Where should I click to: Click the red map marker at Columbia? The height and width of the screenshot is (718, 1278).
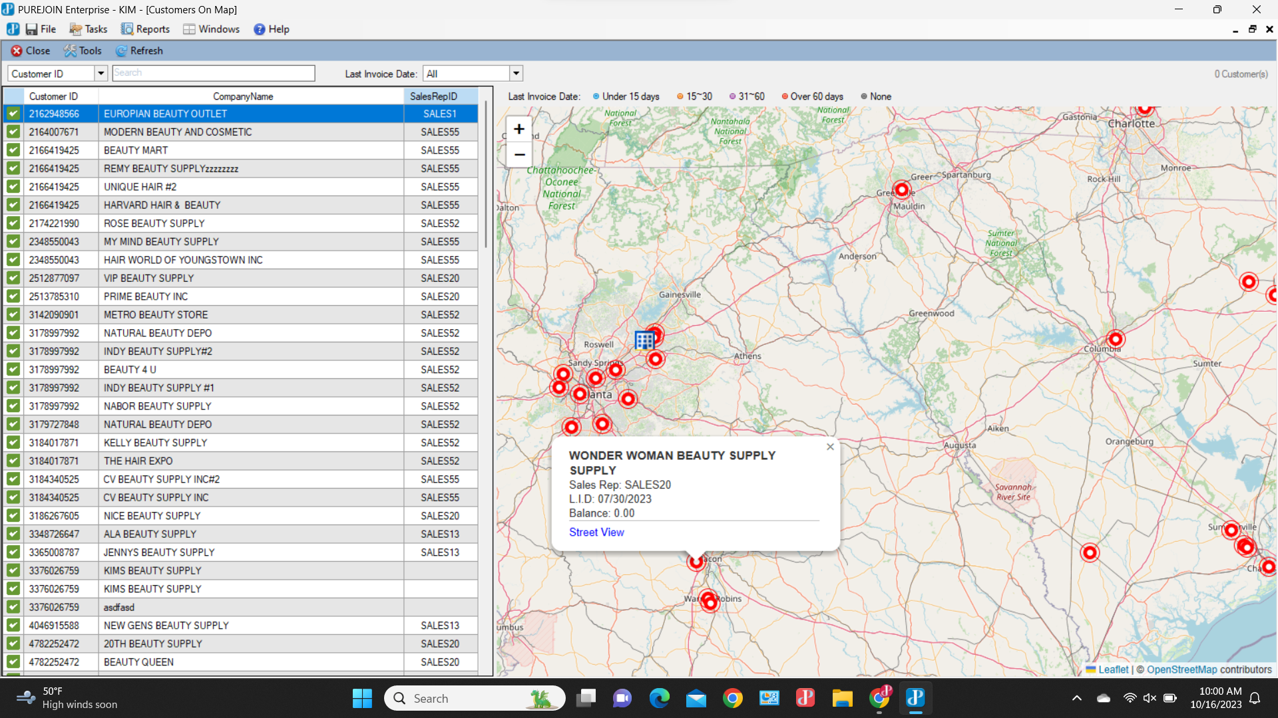point(1116,339)
